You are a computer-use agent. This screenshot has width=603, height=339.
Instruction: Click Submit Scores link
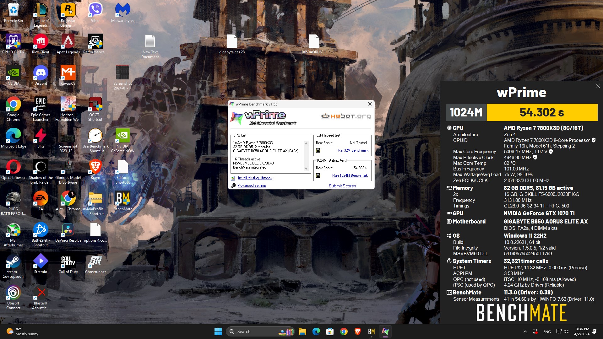pyautogui.click(x=342, y=186)
